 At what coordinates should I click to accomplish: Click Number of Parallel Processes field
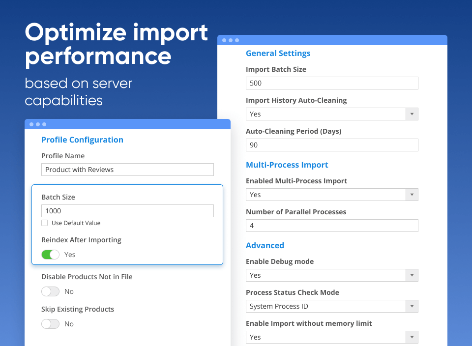click(332, 226)
